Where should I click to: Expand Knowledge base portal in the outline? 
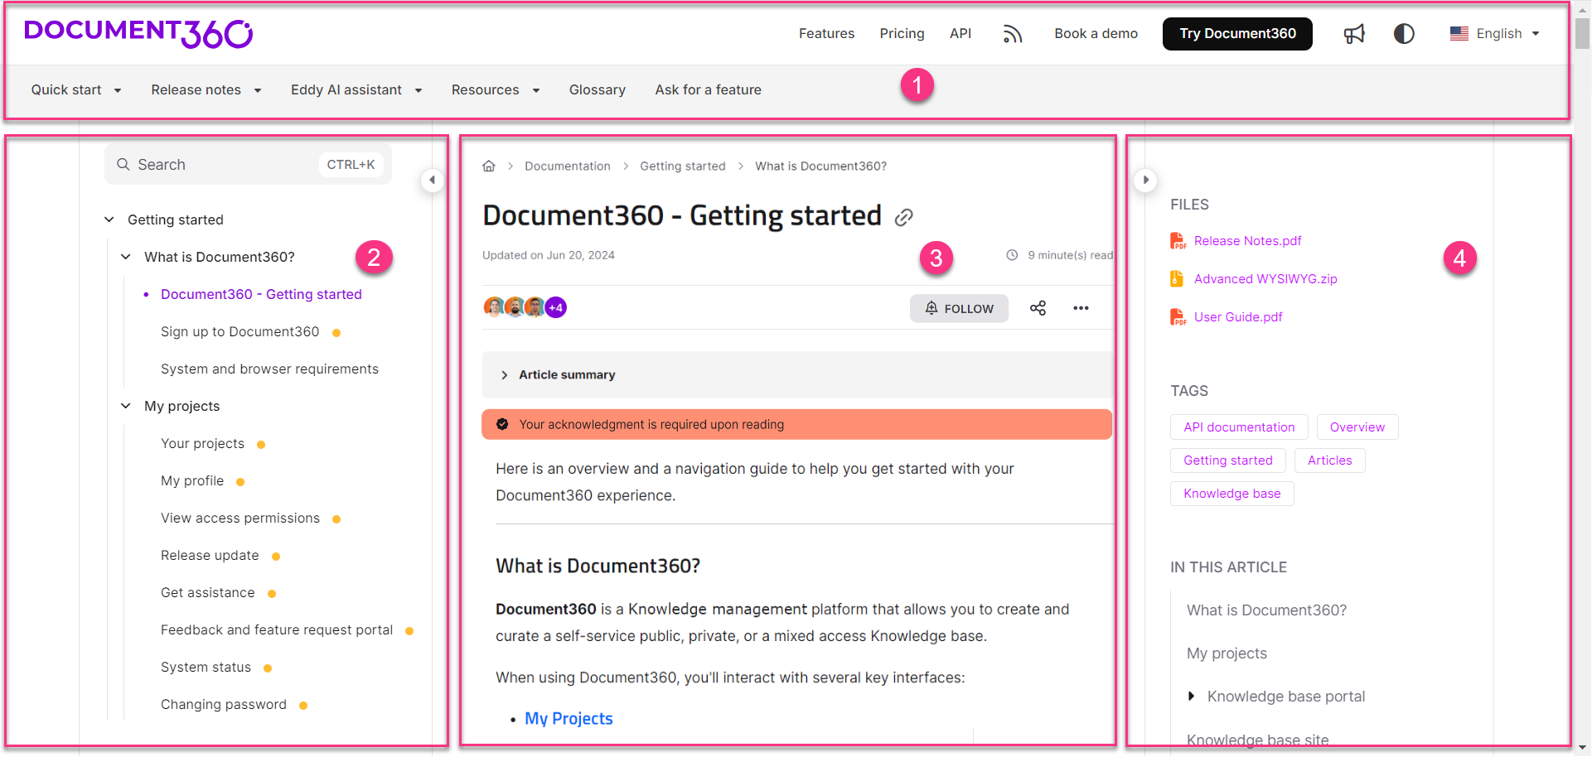tap(1193, 697)
